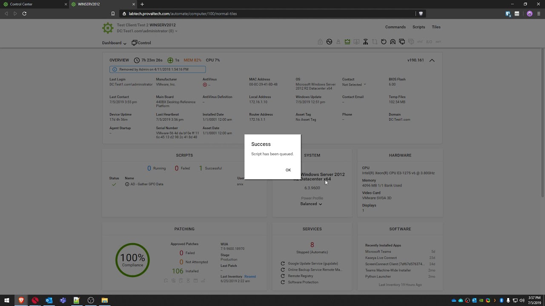Screen dimensions: 545x306
Task: Click the wake signal arch icon
Action: [393, 42]
